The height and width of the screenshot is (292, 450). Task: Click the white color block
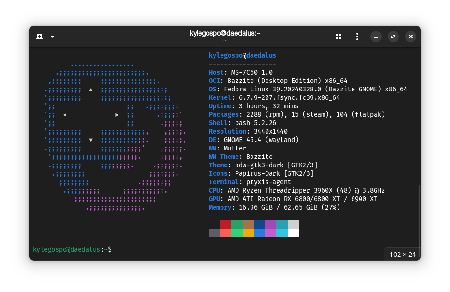point(293,233)
